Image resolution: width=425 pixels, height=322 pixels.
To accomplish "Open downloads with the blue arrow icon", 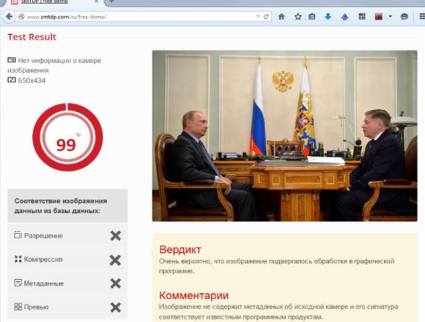I will pyautogui.click(x=328, y=17).
